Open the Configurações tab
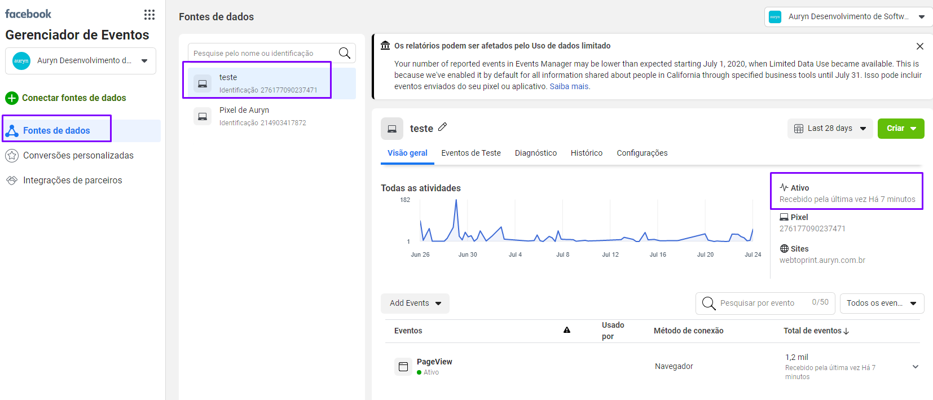 coord(642,153)
